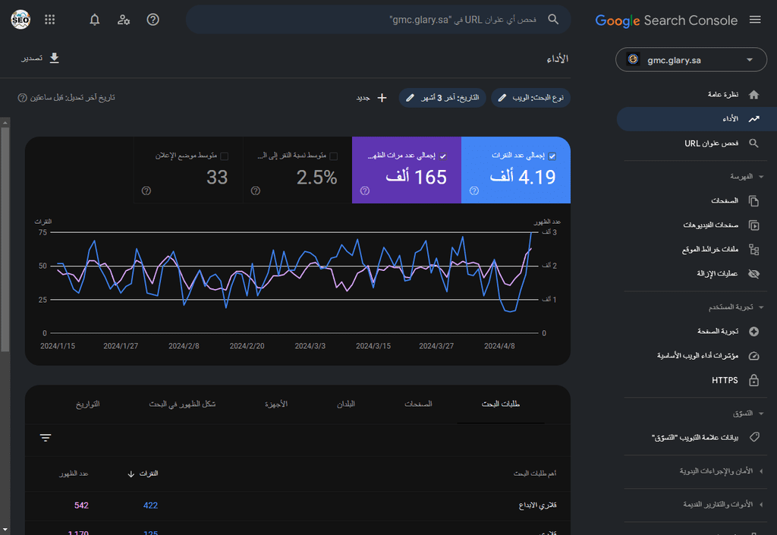Click the scrollbar up arrow

click(x=5, y=122)
